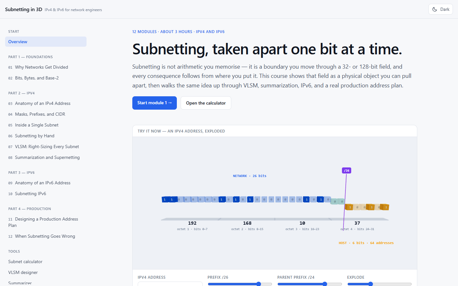The width and height of the screenshot is (458, 286).
Task: Click octet value 192 label
Action: tap(192, 223)
